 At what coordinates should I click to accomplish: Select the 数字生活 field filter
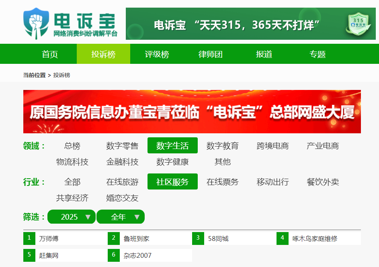172,146
